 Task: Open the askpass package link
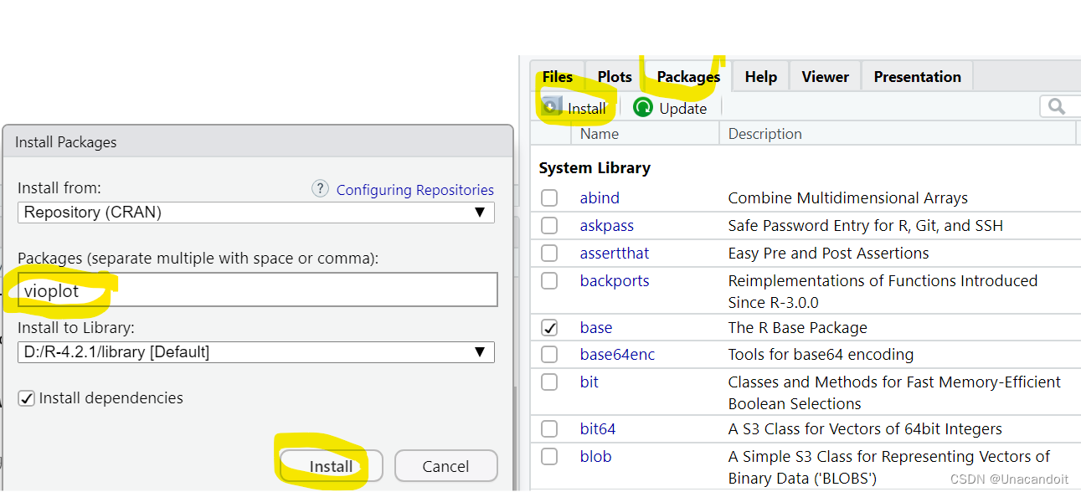(606, 225)
